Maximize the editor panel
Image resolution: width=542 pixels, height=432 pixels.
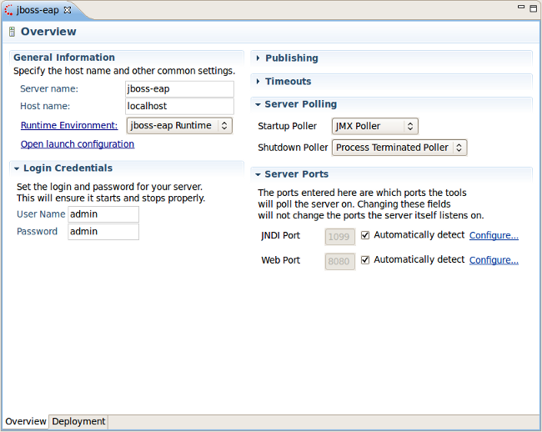(534, 8)
